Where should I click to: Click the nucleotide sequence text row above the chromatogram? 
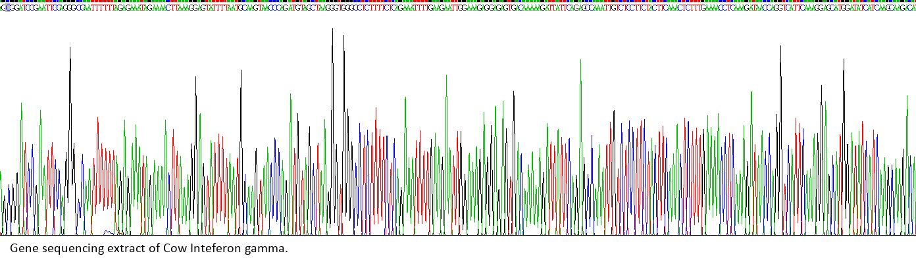tap(458, 7)
